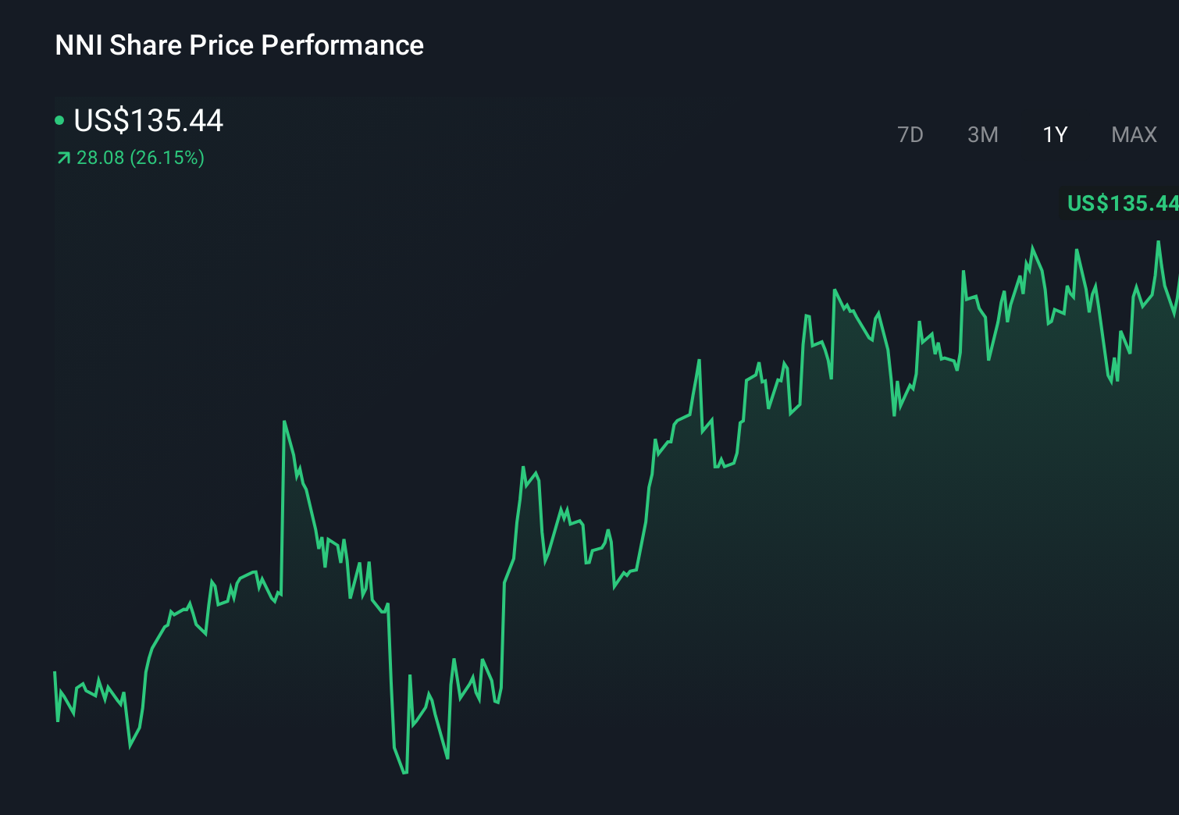Click the sharp spike left of center
The width and height of the screenshot is (1179, 815).
[x=286, y=422]
